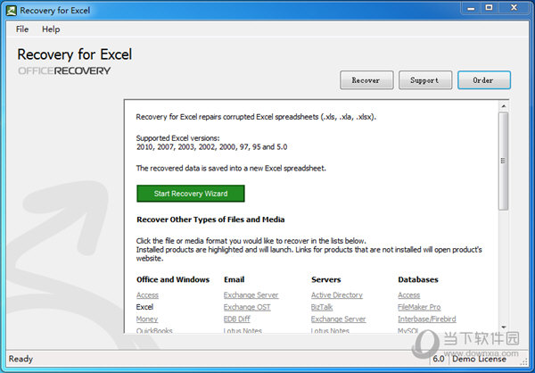Click the OfficeRecovery logo
This screenshot has width=535, height=373.
64,71
